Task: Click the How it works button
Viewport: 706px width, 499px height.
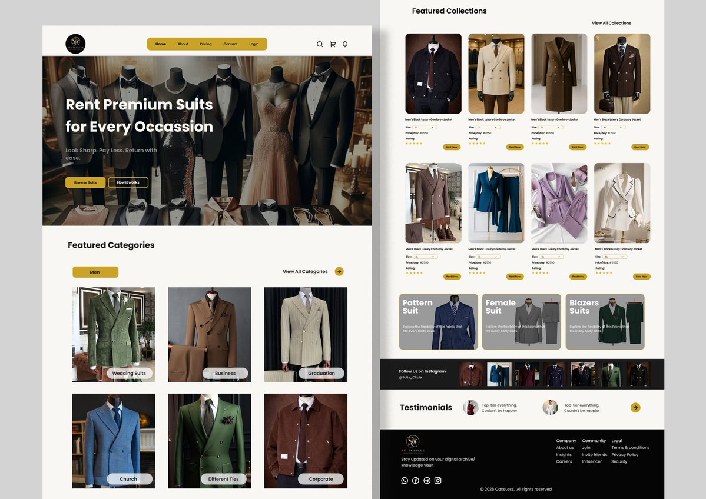Action: pos(128,182)
